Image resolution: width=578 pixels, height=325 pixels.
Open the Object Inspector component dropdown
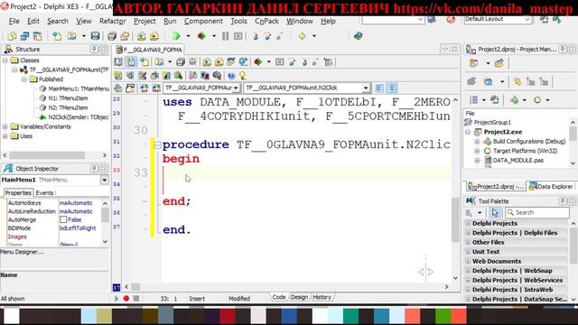105,180
